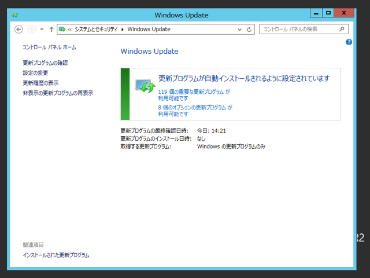The width and height of the screenshot is (370, 278).
Task: Maximize the Windows Update window
Action: pyautogui.click(x=328, y=13)
